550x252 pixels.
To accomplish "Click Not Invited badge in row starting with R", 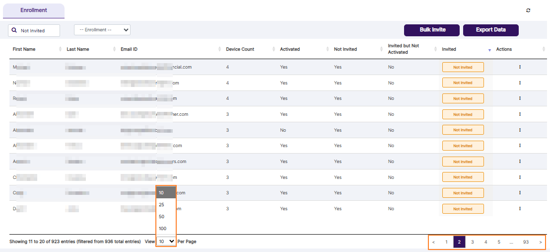I will pyautogui.click(x=463, y=98).
